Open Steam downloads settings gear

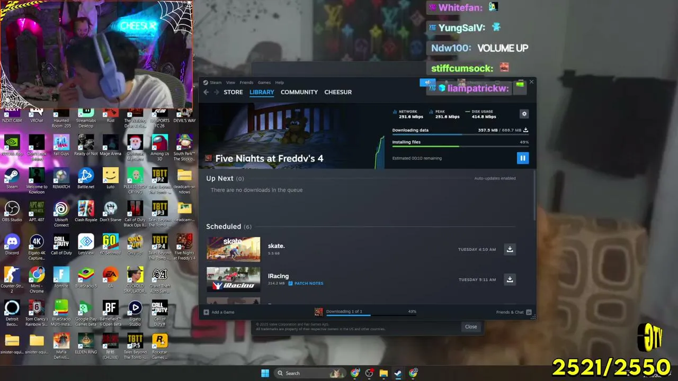524,114
